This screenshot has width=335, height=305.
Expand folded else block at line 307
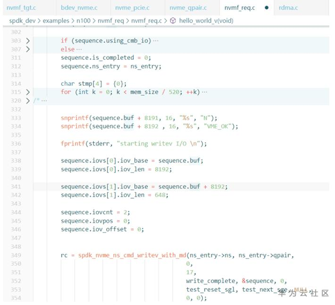tap(28, 49)
